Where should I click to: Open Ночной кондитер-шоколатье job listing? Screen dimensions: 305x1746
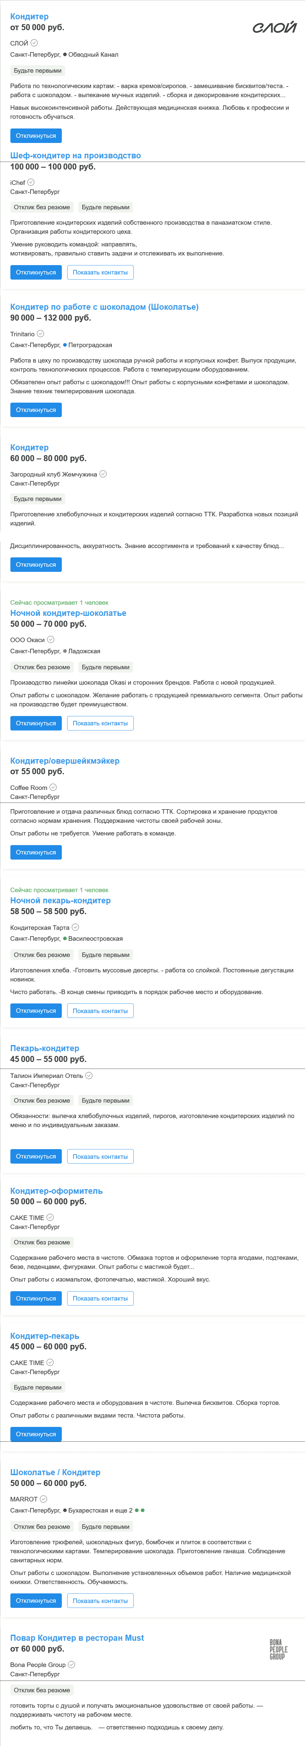pyautogui.click(x=68, y=613)
